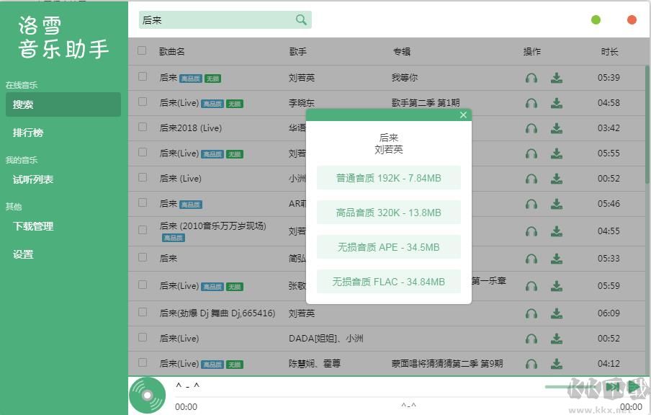Click the 专辑 column header
The height and width of the screenshot is (415, 651).
(x=402, y=51)
